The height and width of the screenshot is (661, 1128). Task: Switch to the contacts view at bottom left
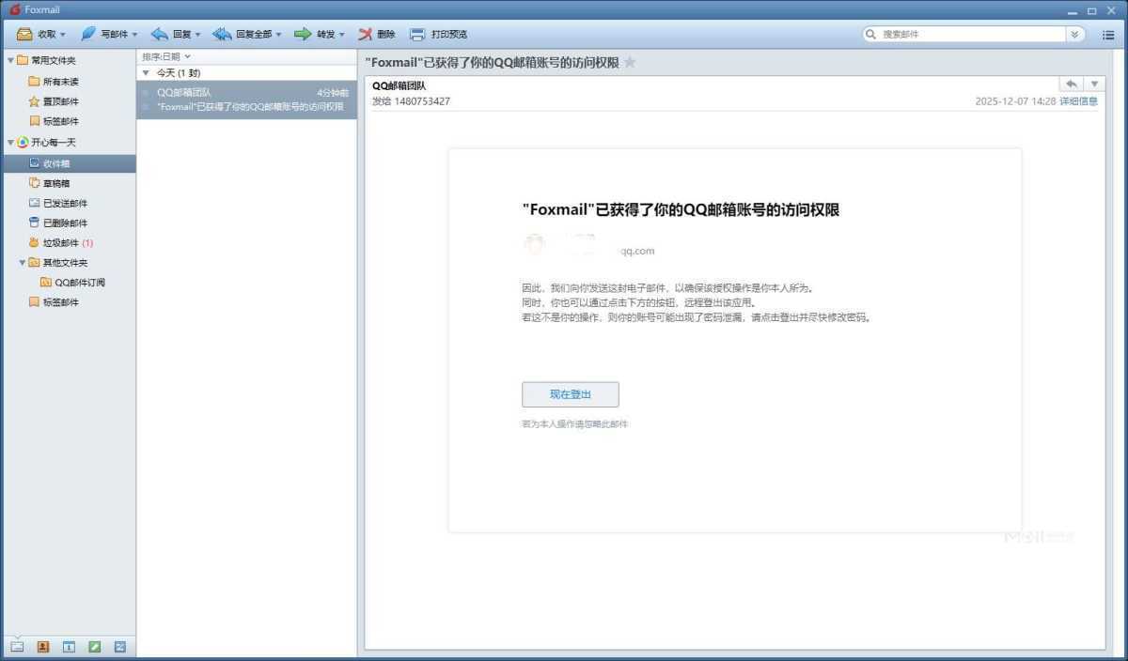tap(42, 646)
